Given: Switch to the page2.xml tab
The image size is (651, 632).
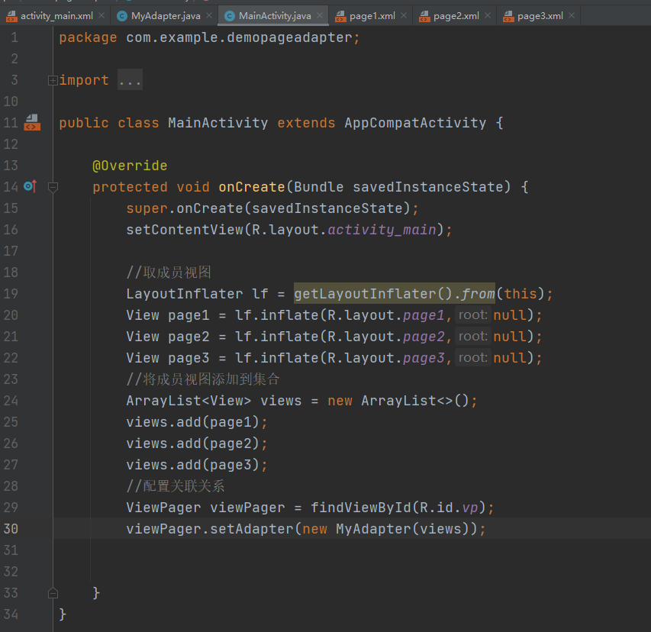Looking at the screenshot, I should pos(456,16).
